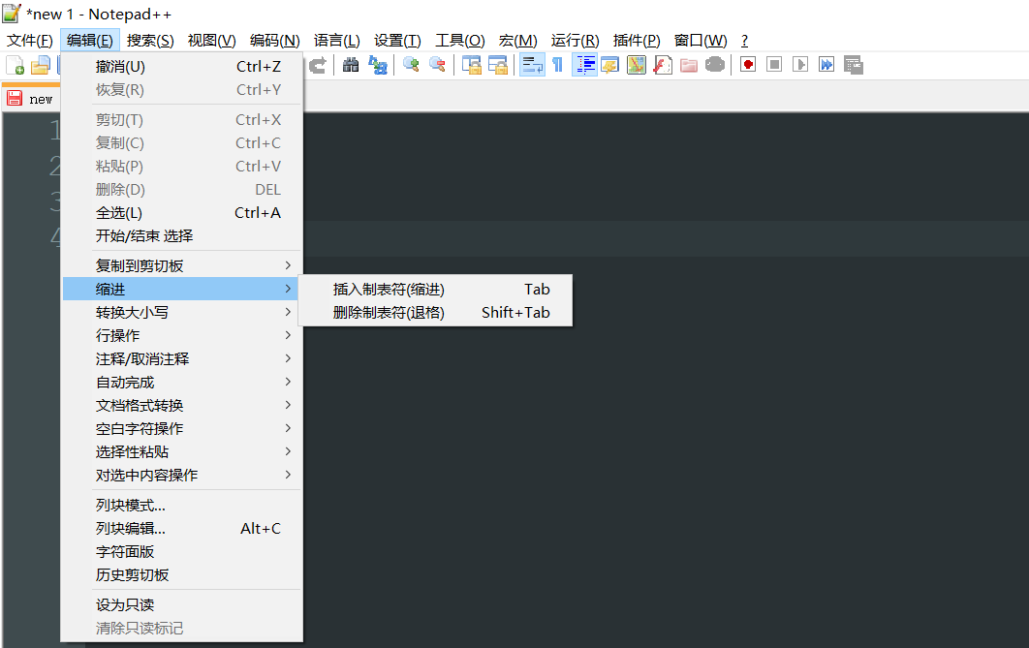Open the 工具(O) menu
The width and height of the screenshot is (1029, 648).
click(x=459, y=41)
